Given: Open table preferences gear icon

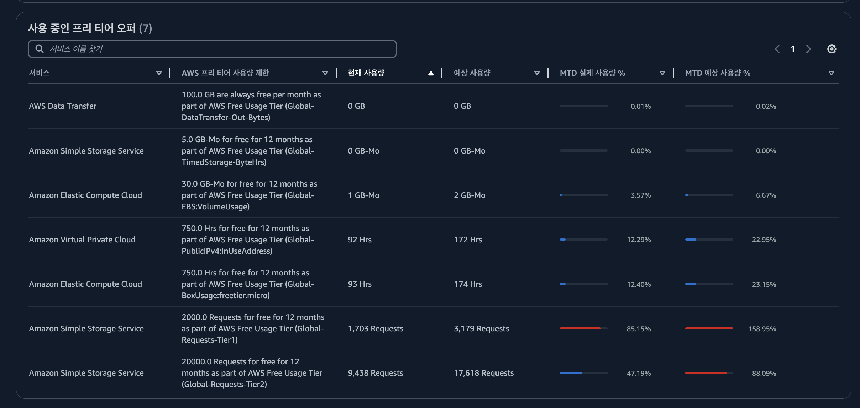Looking at the screenshot, I should pos(832,49).
